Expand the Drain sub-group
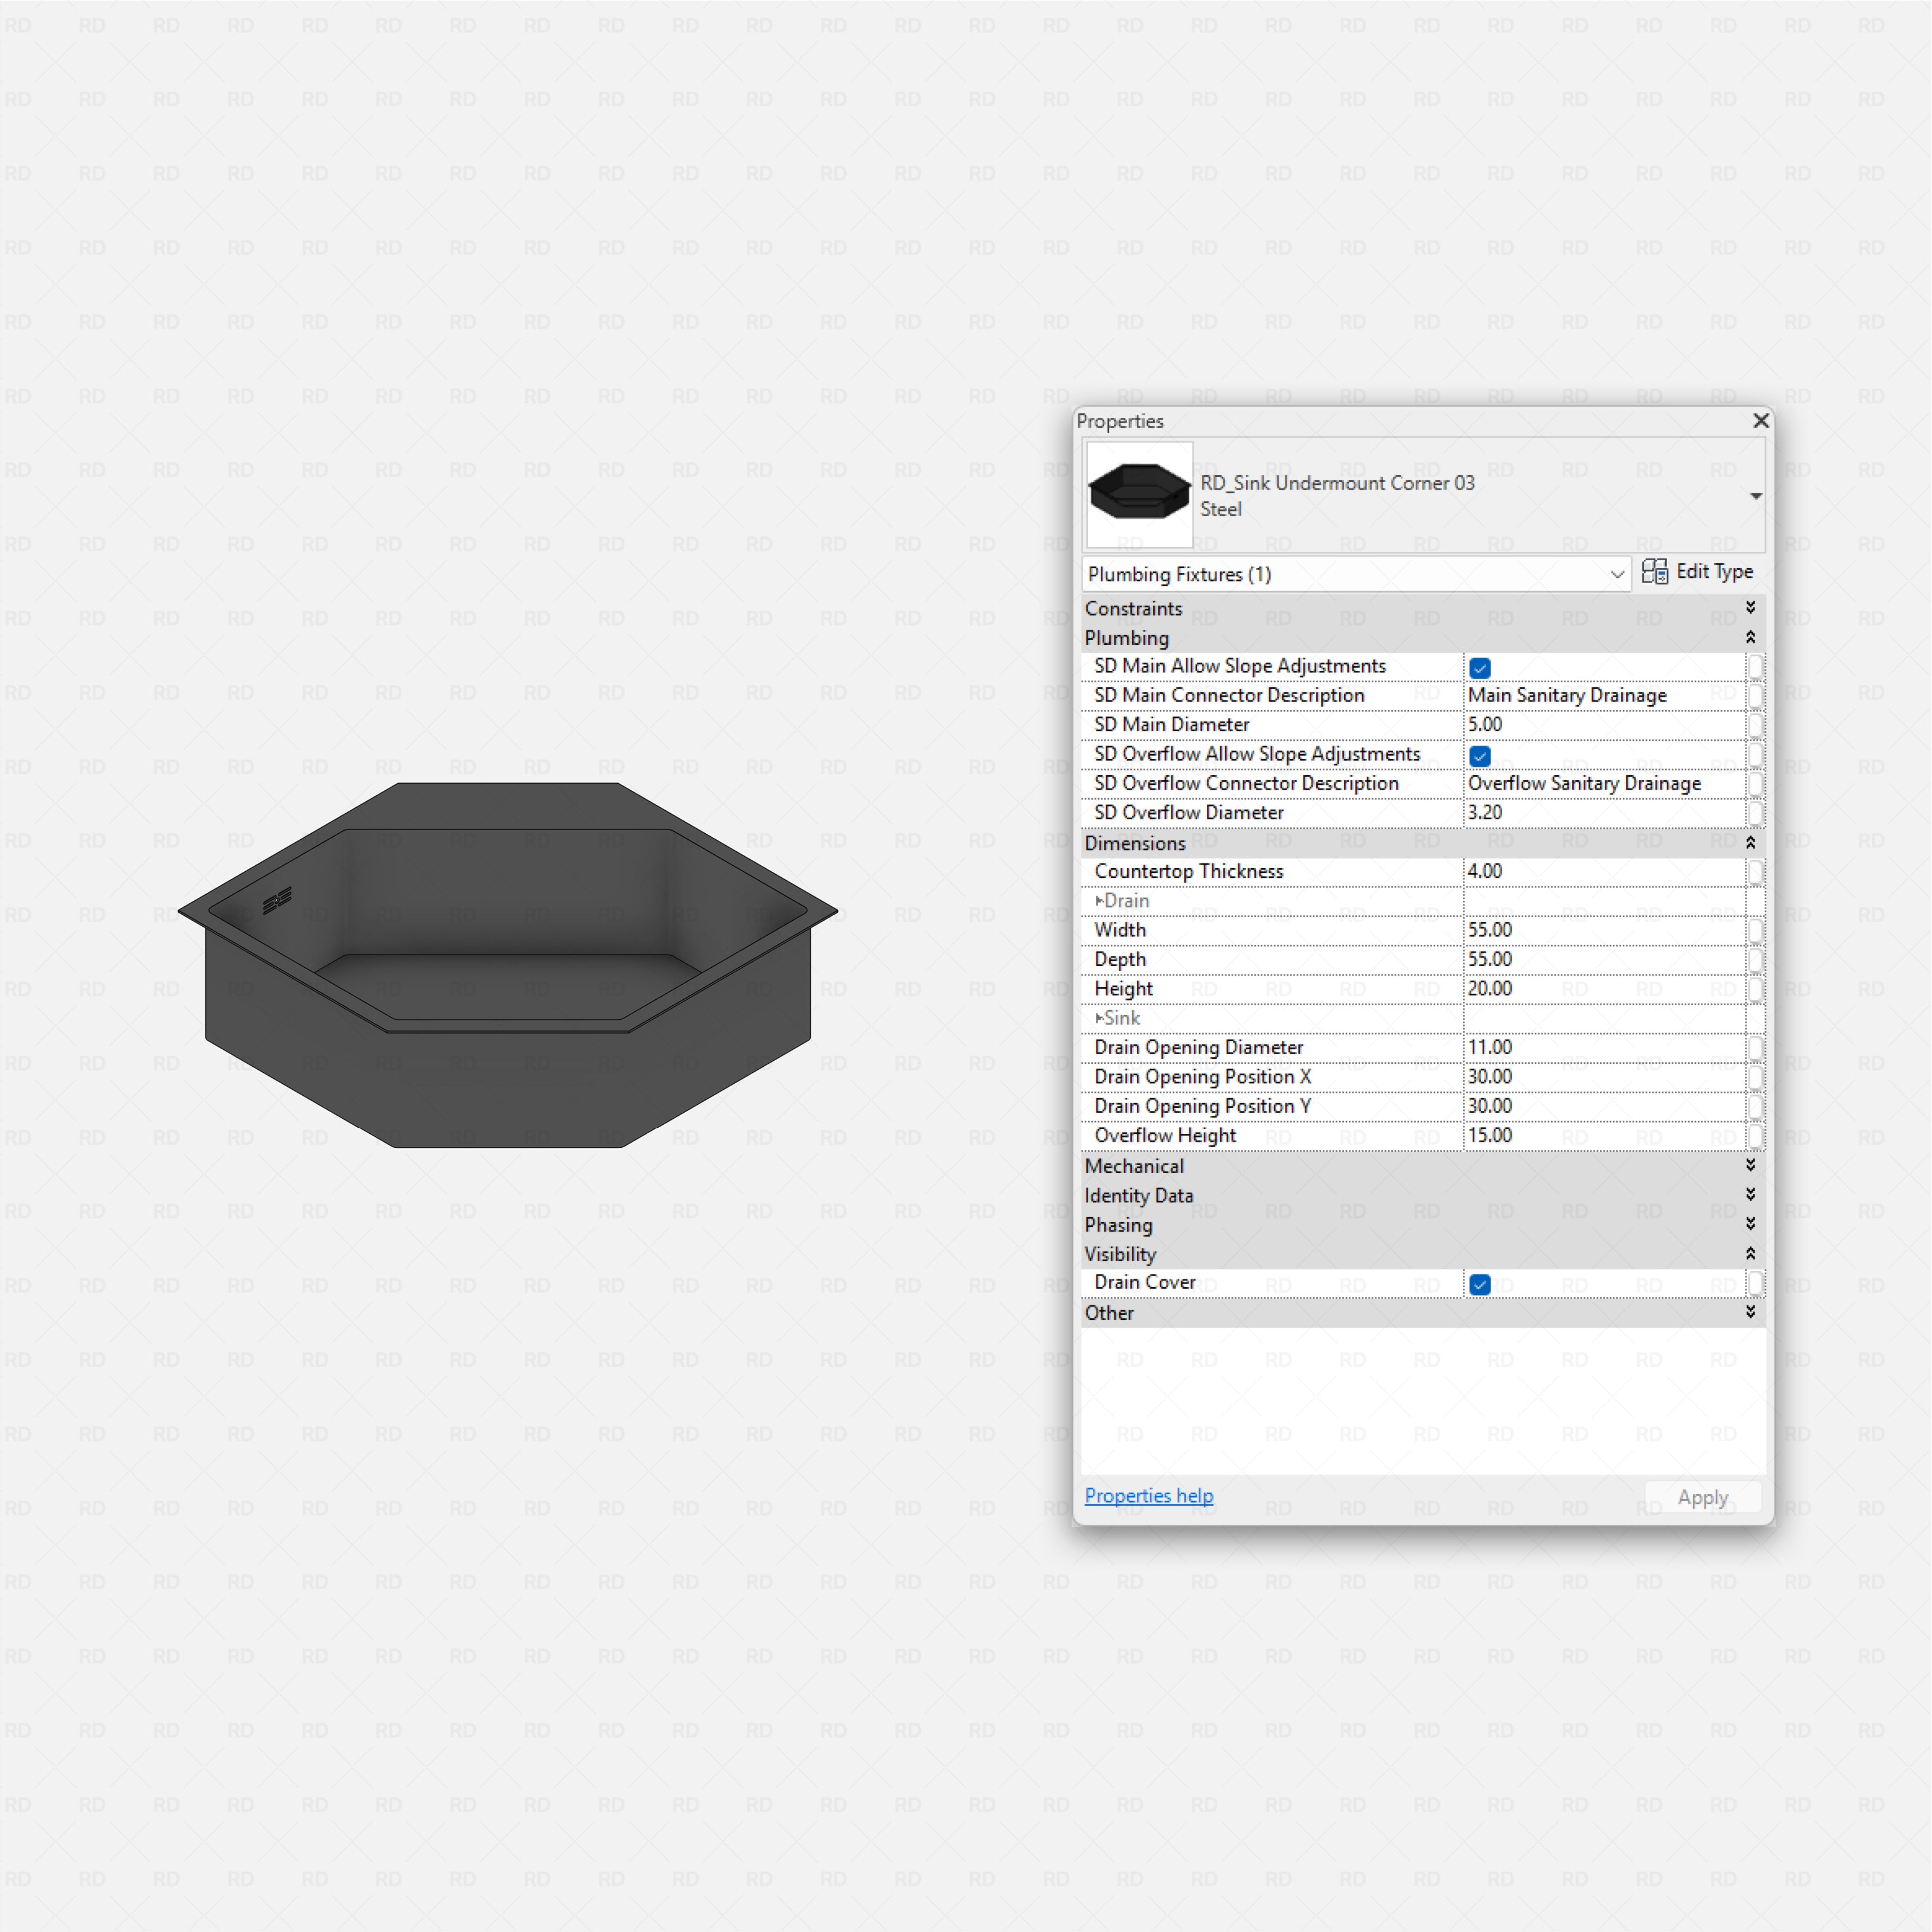The height and width of the screenshot is (1932, 1932). point(1100,900)
